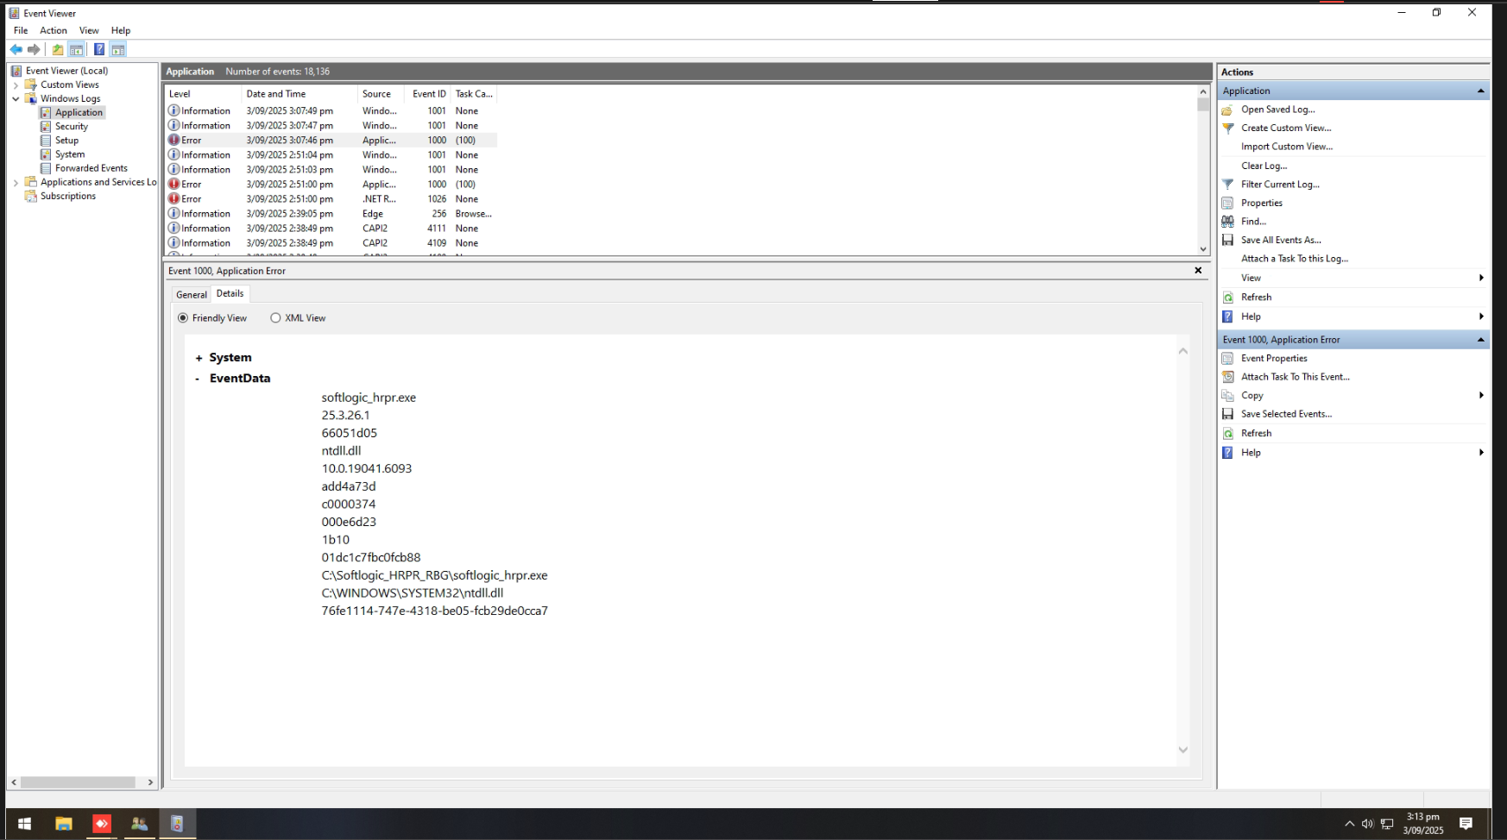Image resolution: width=1507 pixels, height=840 pixels.
Task: Click Attach Task To This Event
Action: pos(1295,377)
